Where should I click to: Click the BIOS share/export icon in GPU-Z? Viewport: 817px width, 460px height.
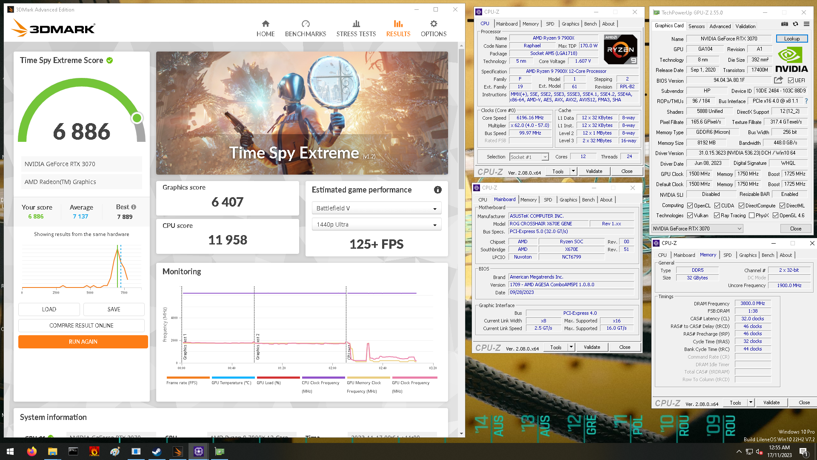(778, 80)
